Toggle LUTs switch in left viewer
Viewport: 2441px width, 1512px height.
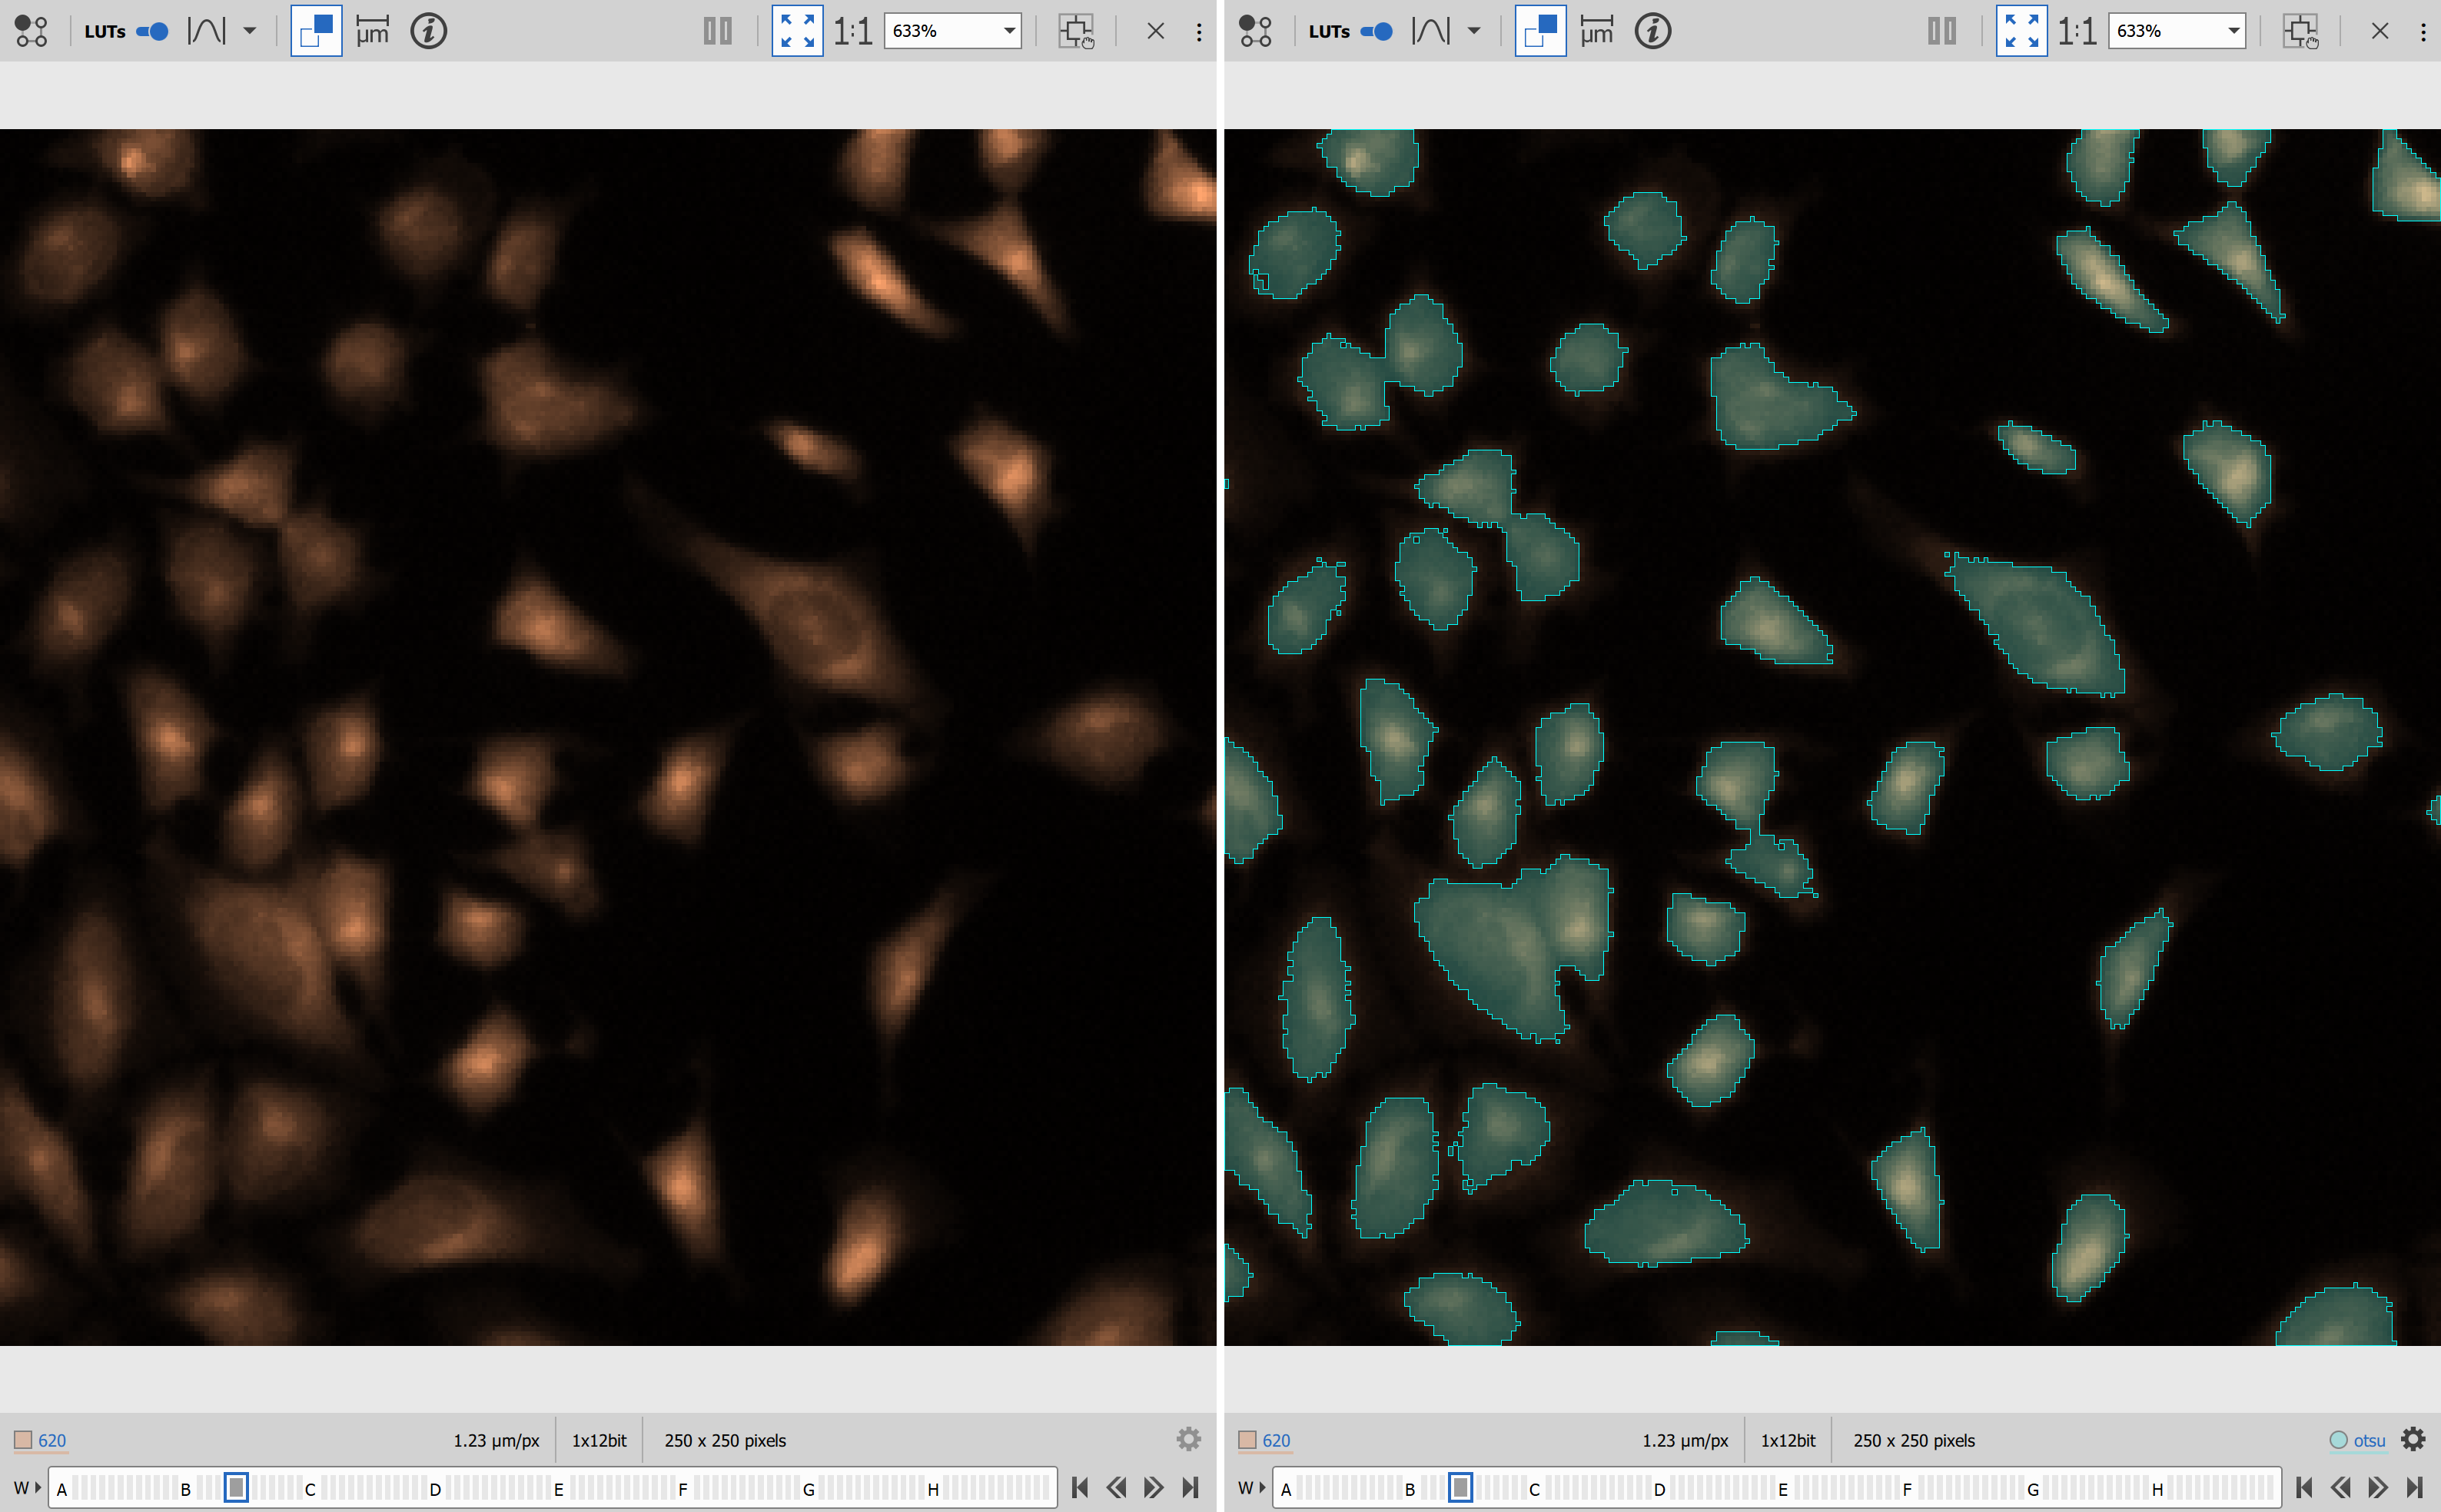point(153,31)
